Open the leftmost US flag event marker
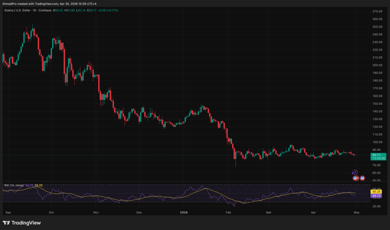Image resolution: width=390 pixels, height=230 pixels. (355, 178)
